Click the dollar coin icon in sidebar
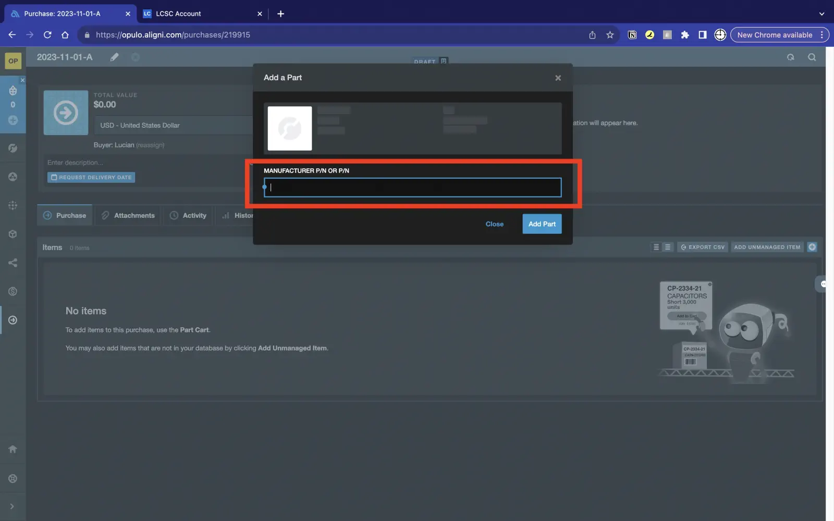The height and width of the screenshot is (521, 834). click(x=13, y=291)
